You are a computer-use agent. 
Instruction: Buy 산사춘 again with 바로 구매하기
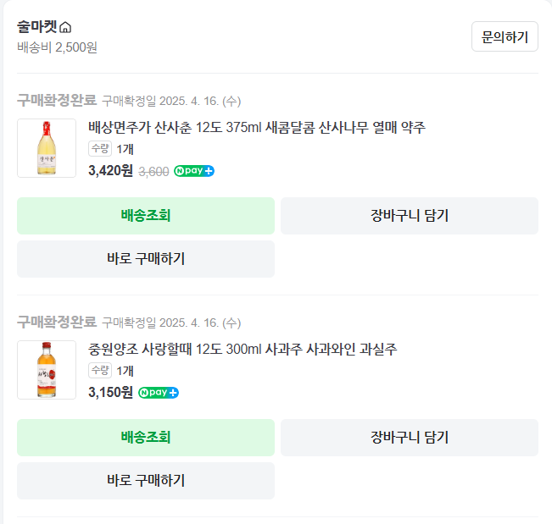coord(146,259)
